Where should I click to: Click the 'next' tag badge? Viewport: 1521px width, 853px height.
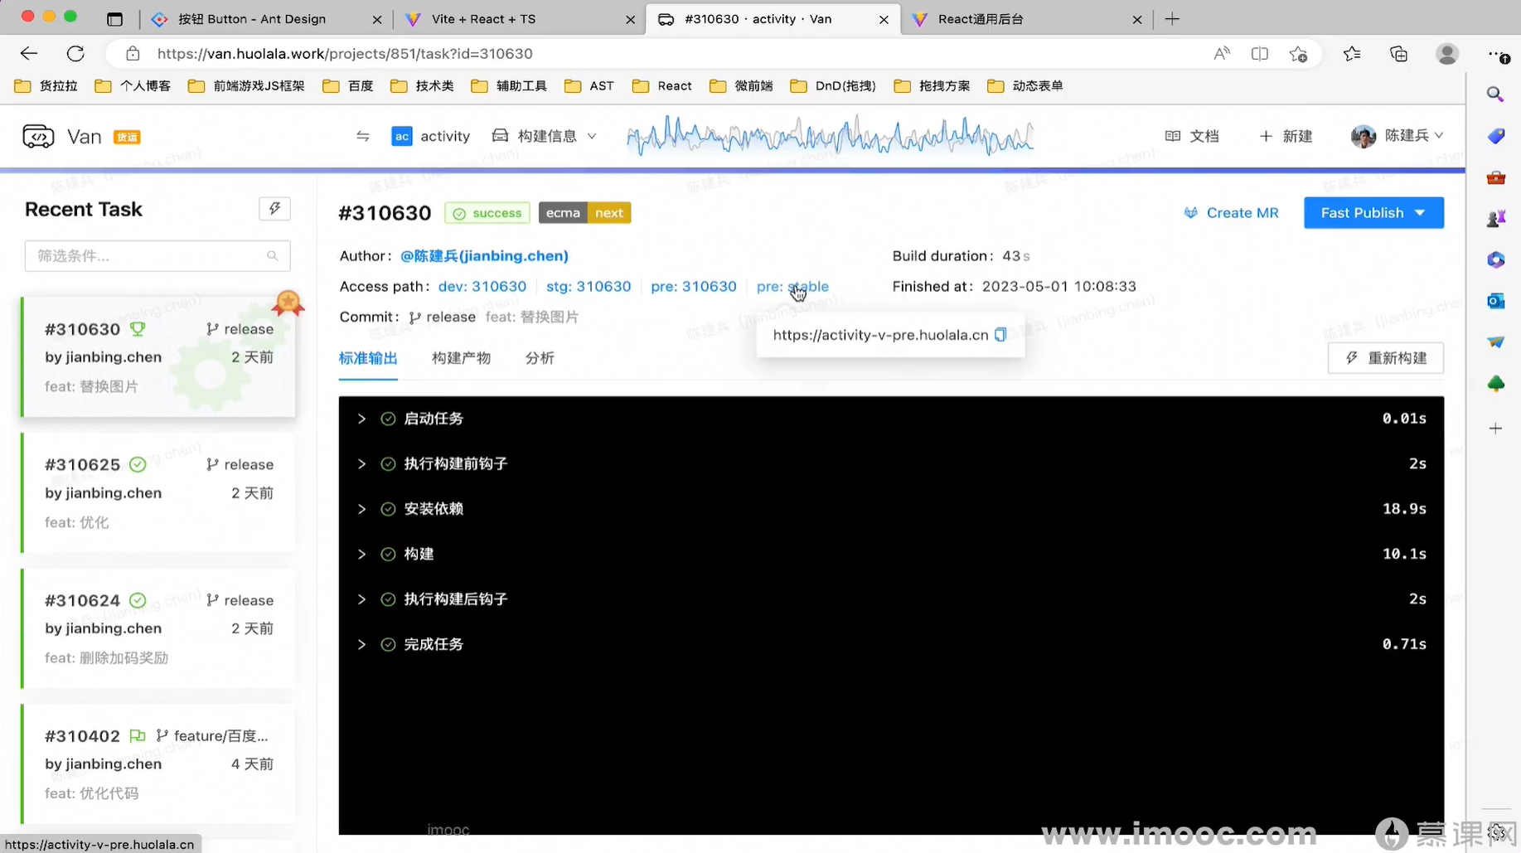pos(609,213)
